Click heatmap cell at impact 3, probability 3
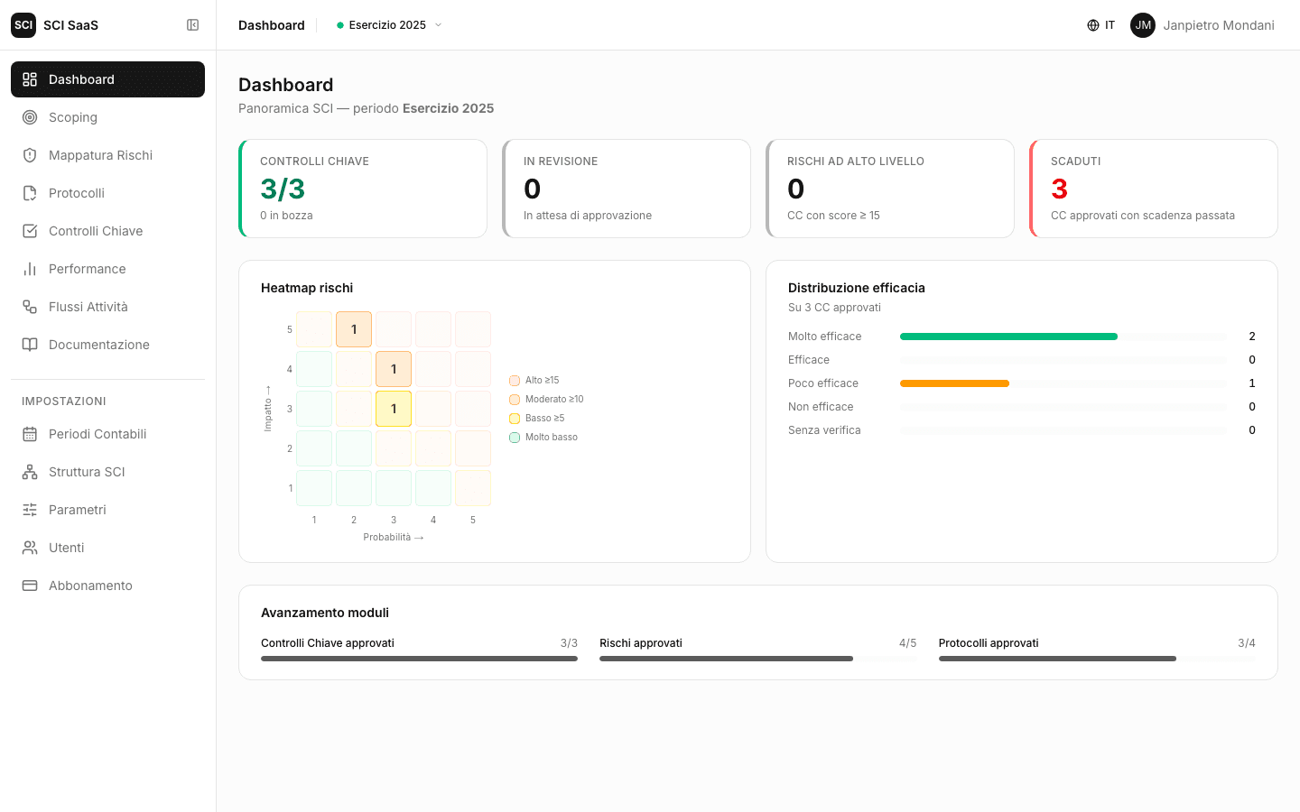This screenshot has height=812, width=1300. [x=394, y=409]
